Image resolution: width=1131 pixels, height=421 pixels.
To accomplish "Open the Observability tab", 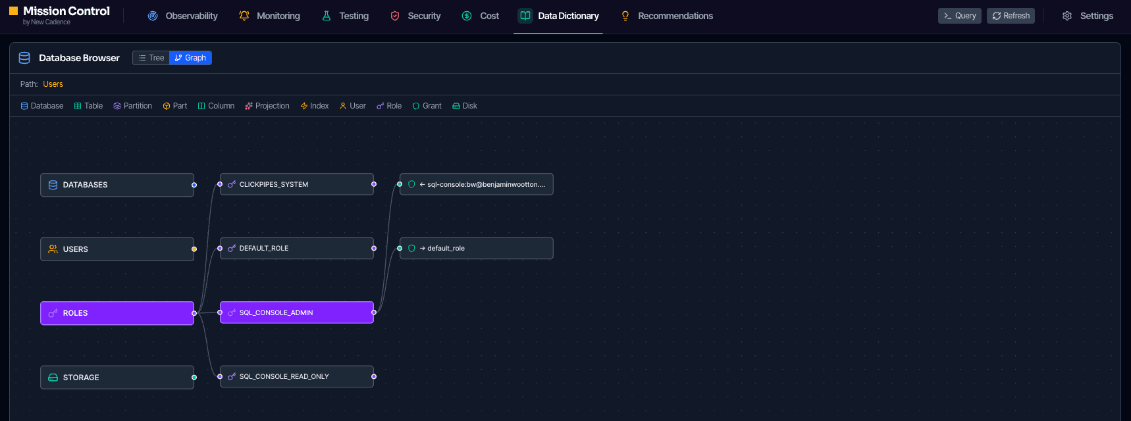I will 182,16.
